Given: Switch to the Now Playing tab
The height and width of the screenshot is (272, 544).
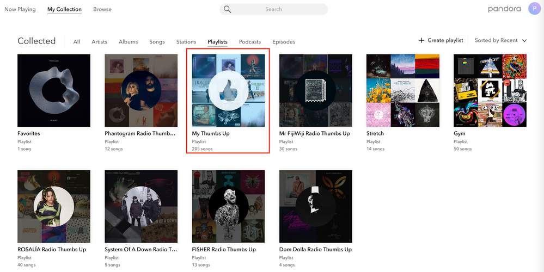Looking at the screenshot, I should click(x=20, y=9).
